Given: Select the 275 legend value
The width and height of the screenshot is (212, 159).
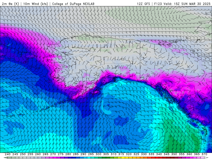Looking at the screenshot, I should (x=61, y=154).
